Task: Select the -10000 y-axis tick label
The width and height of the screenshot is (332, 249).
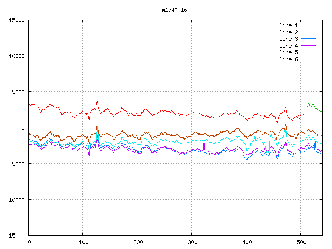Action: [15, 199]
